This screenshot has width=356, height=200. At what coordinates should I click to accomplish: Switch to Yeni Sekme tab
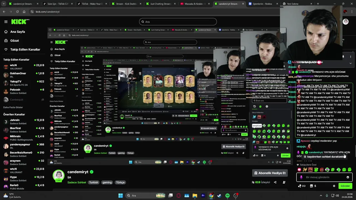click(297, 4)
